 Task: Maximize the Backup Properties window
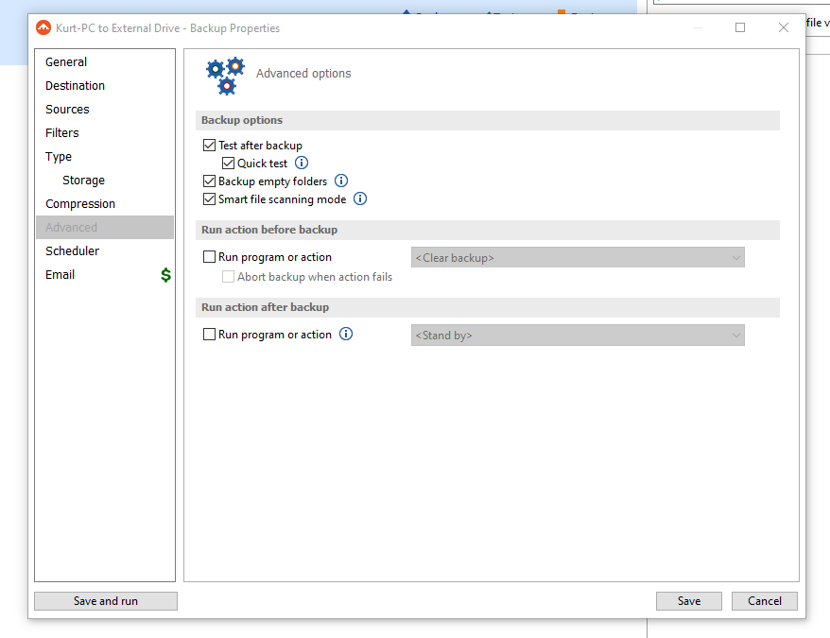[x=740, y=27]
